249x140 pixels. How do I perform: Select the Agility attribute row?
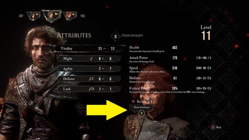89,69
